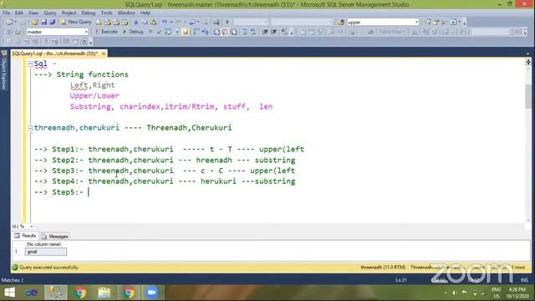Click the volume icon in system tray
535x301 pixels.
[454, 293]
